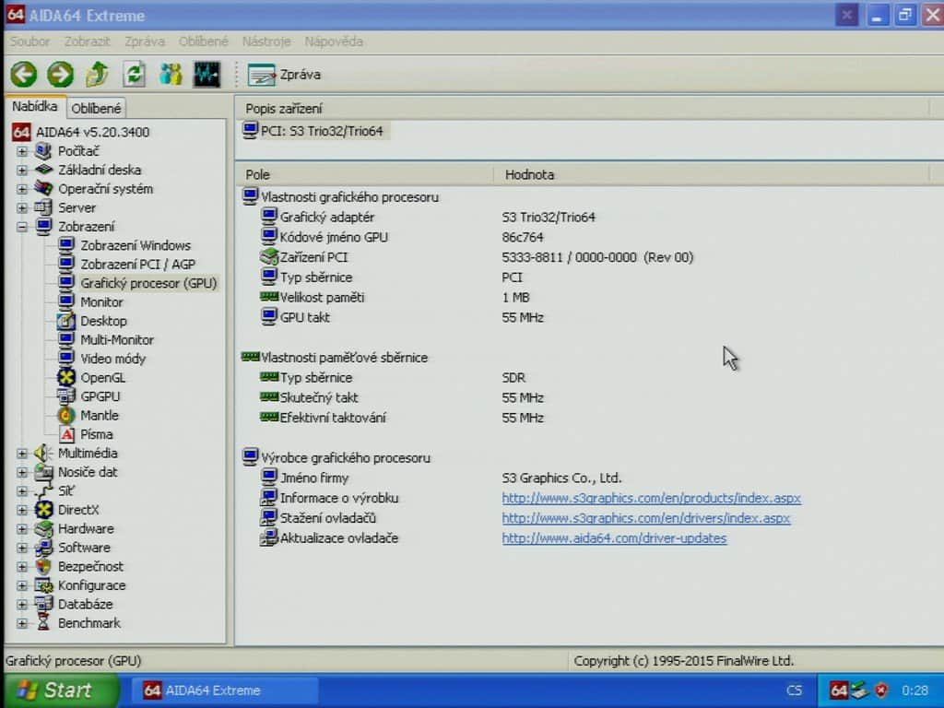The image size is (944, 708).
Task: Expand the Server tree node
Action: [22, 208]
